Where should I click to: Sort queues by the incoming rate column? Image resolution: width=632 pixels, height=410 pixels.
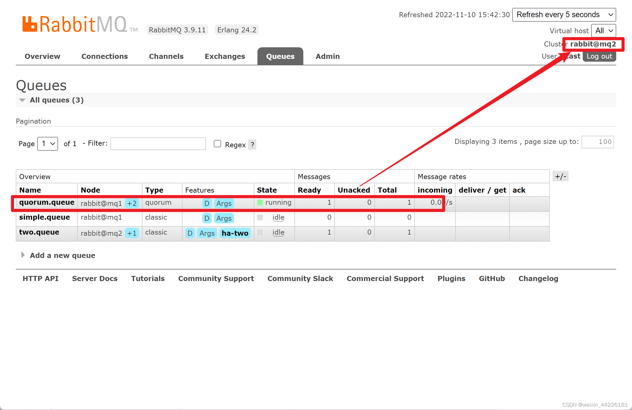(x=435, y=190)
